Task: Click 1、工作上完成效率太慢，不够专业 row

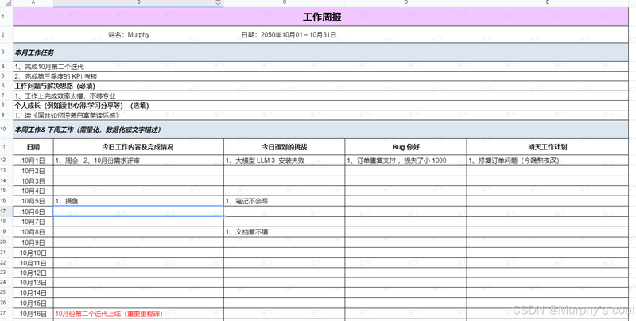Action: [x=320, y=96]
